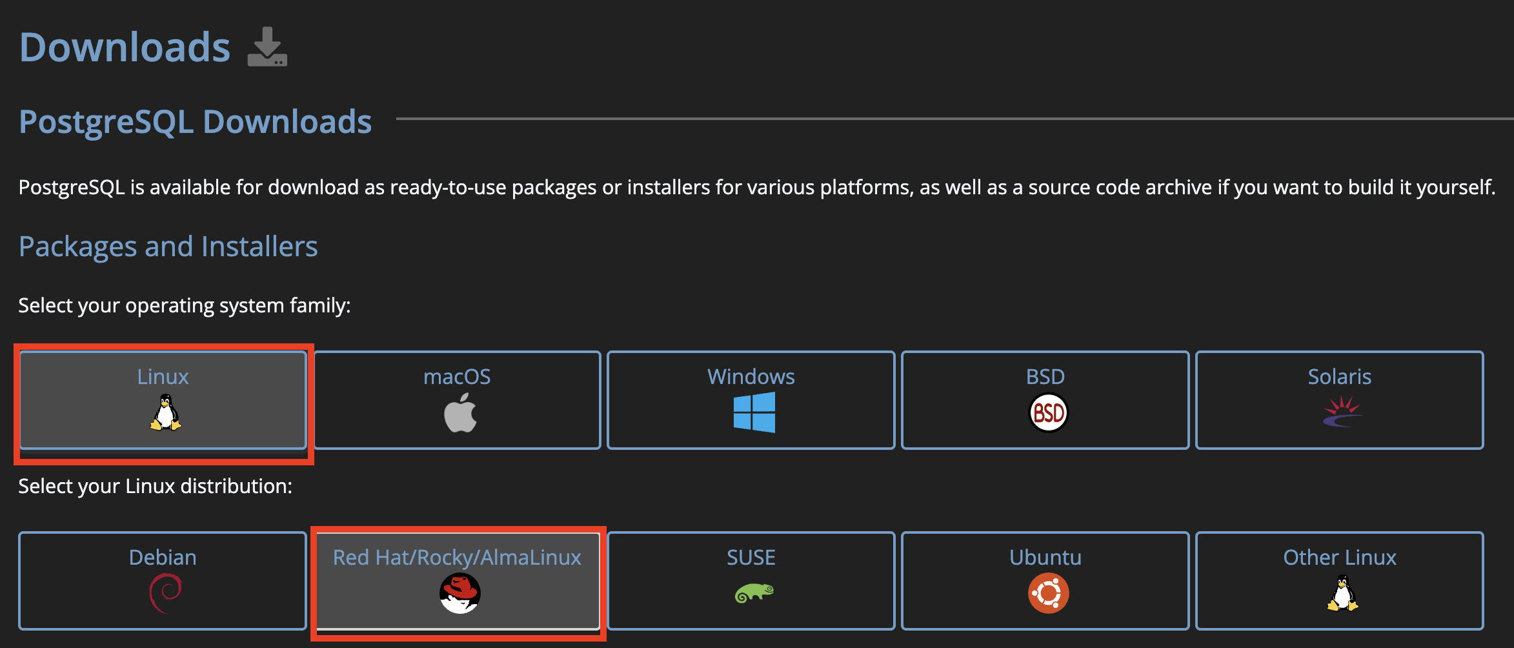Click the SUSE chameleon logo
This screenshot has width=1514, height=648.
pos(754,592)
